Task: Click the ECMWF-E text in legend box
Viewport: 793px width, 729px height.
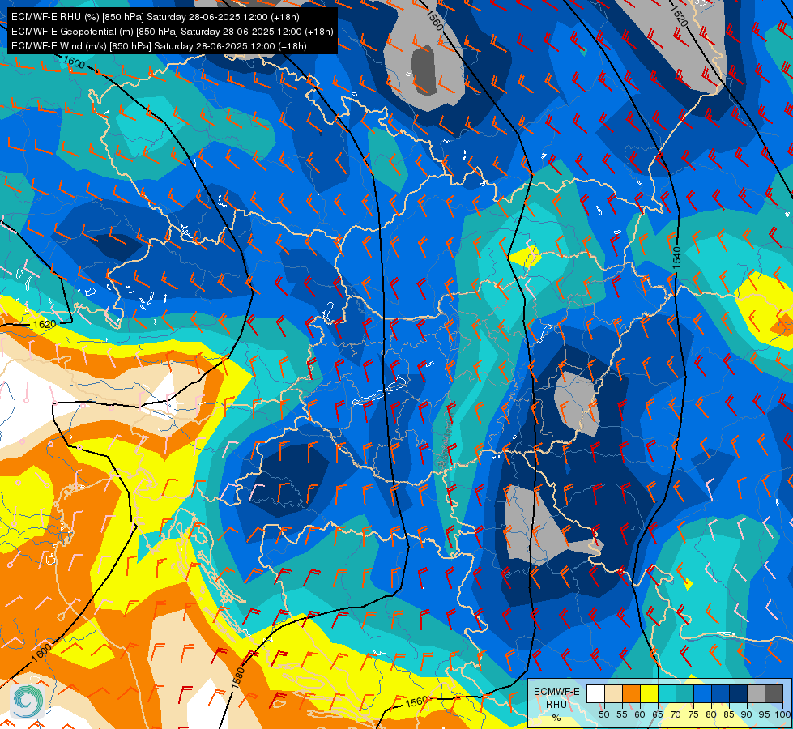Action: click(556, 692)
